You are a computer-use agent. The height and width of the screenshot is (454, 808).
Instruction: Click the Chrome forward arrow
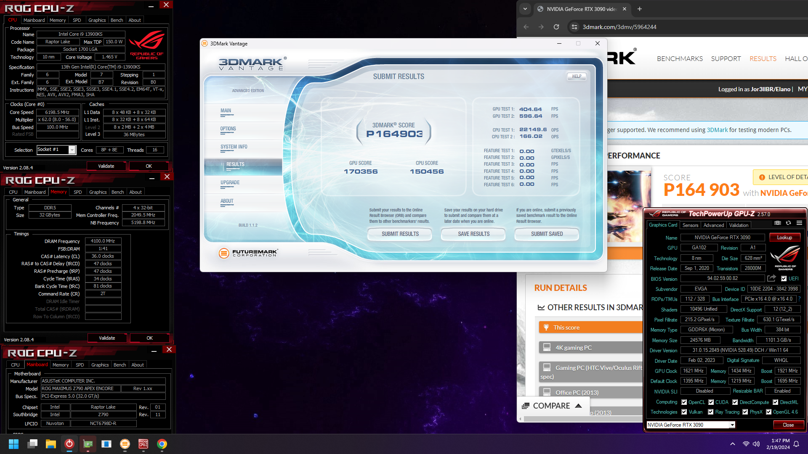tap(541, 27)
